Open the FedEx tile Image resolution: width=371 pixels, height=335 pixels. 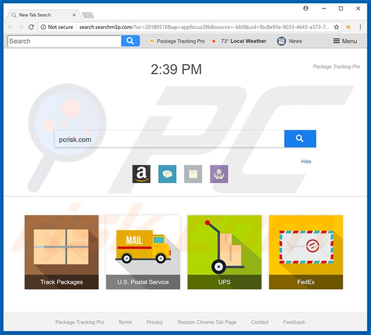pos(306,252)
